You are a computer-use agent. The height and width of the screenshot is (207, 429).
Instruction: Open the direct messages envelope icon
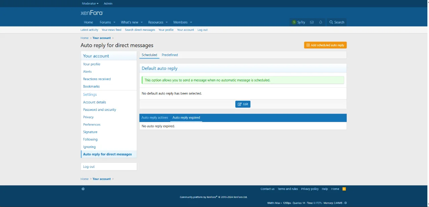tap(312, 22)
